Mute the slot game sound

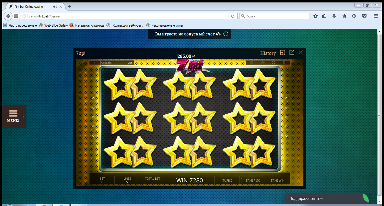[262, 63]
